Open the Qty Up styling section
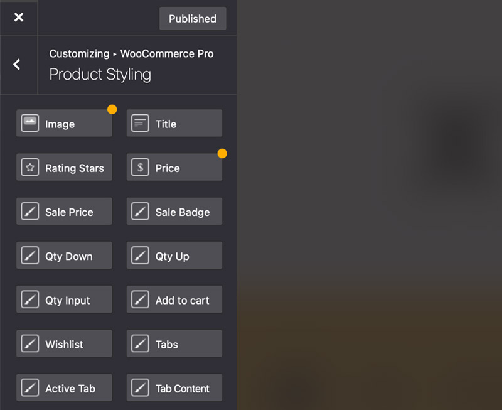Viewport: 502px width, 410px height. click(x=174, y=256)
